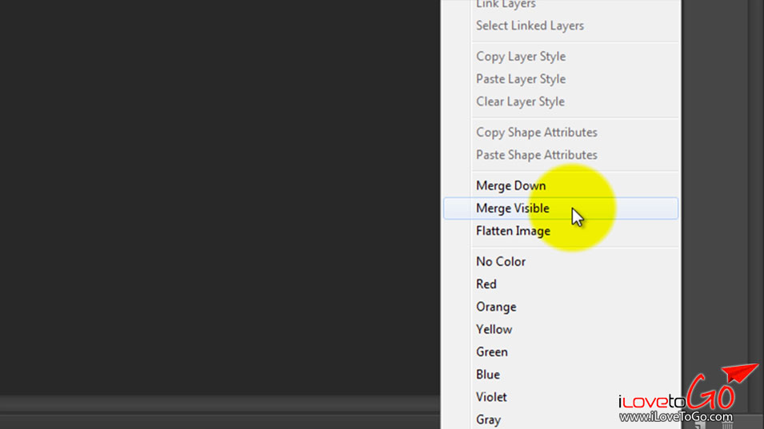Viewport: 764px width, 429px height.
Task: Apply Violet layer color label
Action: coord(560,397)
